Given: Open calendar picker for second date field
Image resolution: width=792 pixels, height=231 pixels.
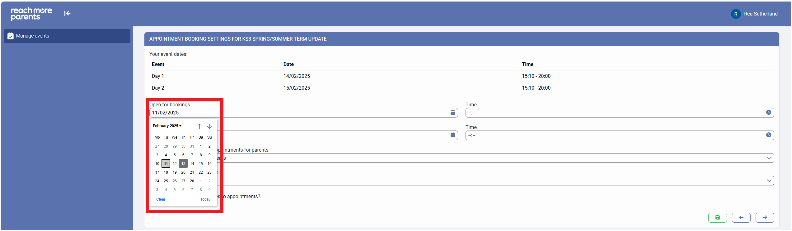Looking at the screenshot, I should (452, 135).
